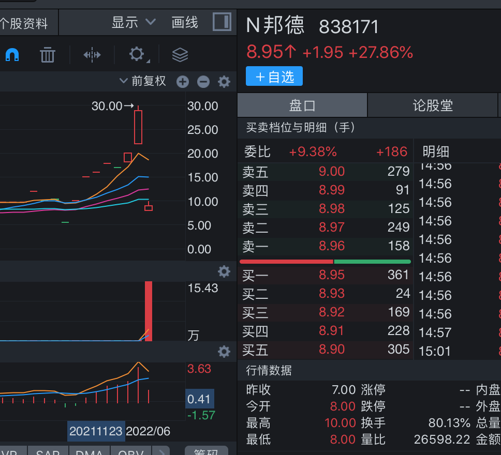This screenshot has height=455, width=501.
Task: Switch to the 论股堂 tab
Action: (x=433, y=106)
